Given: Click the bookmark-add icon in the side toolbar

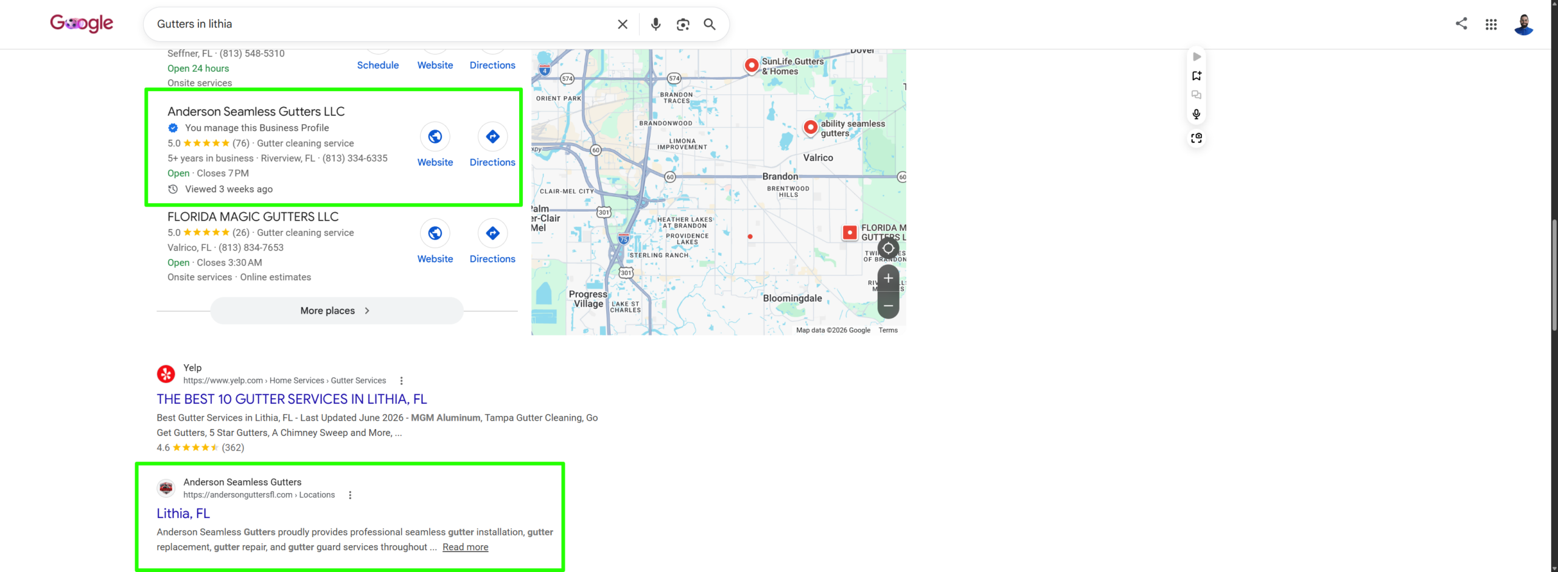Looking at the screenshot, I should click(1196, 76).
